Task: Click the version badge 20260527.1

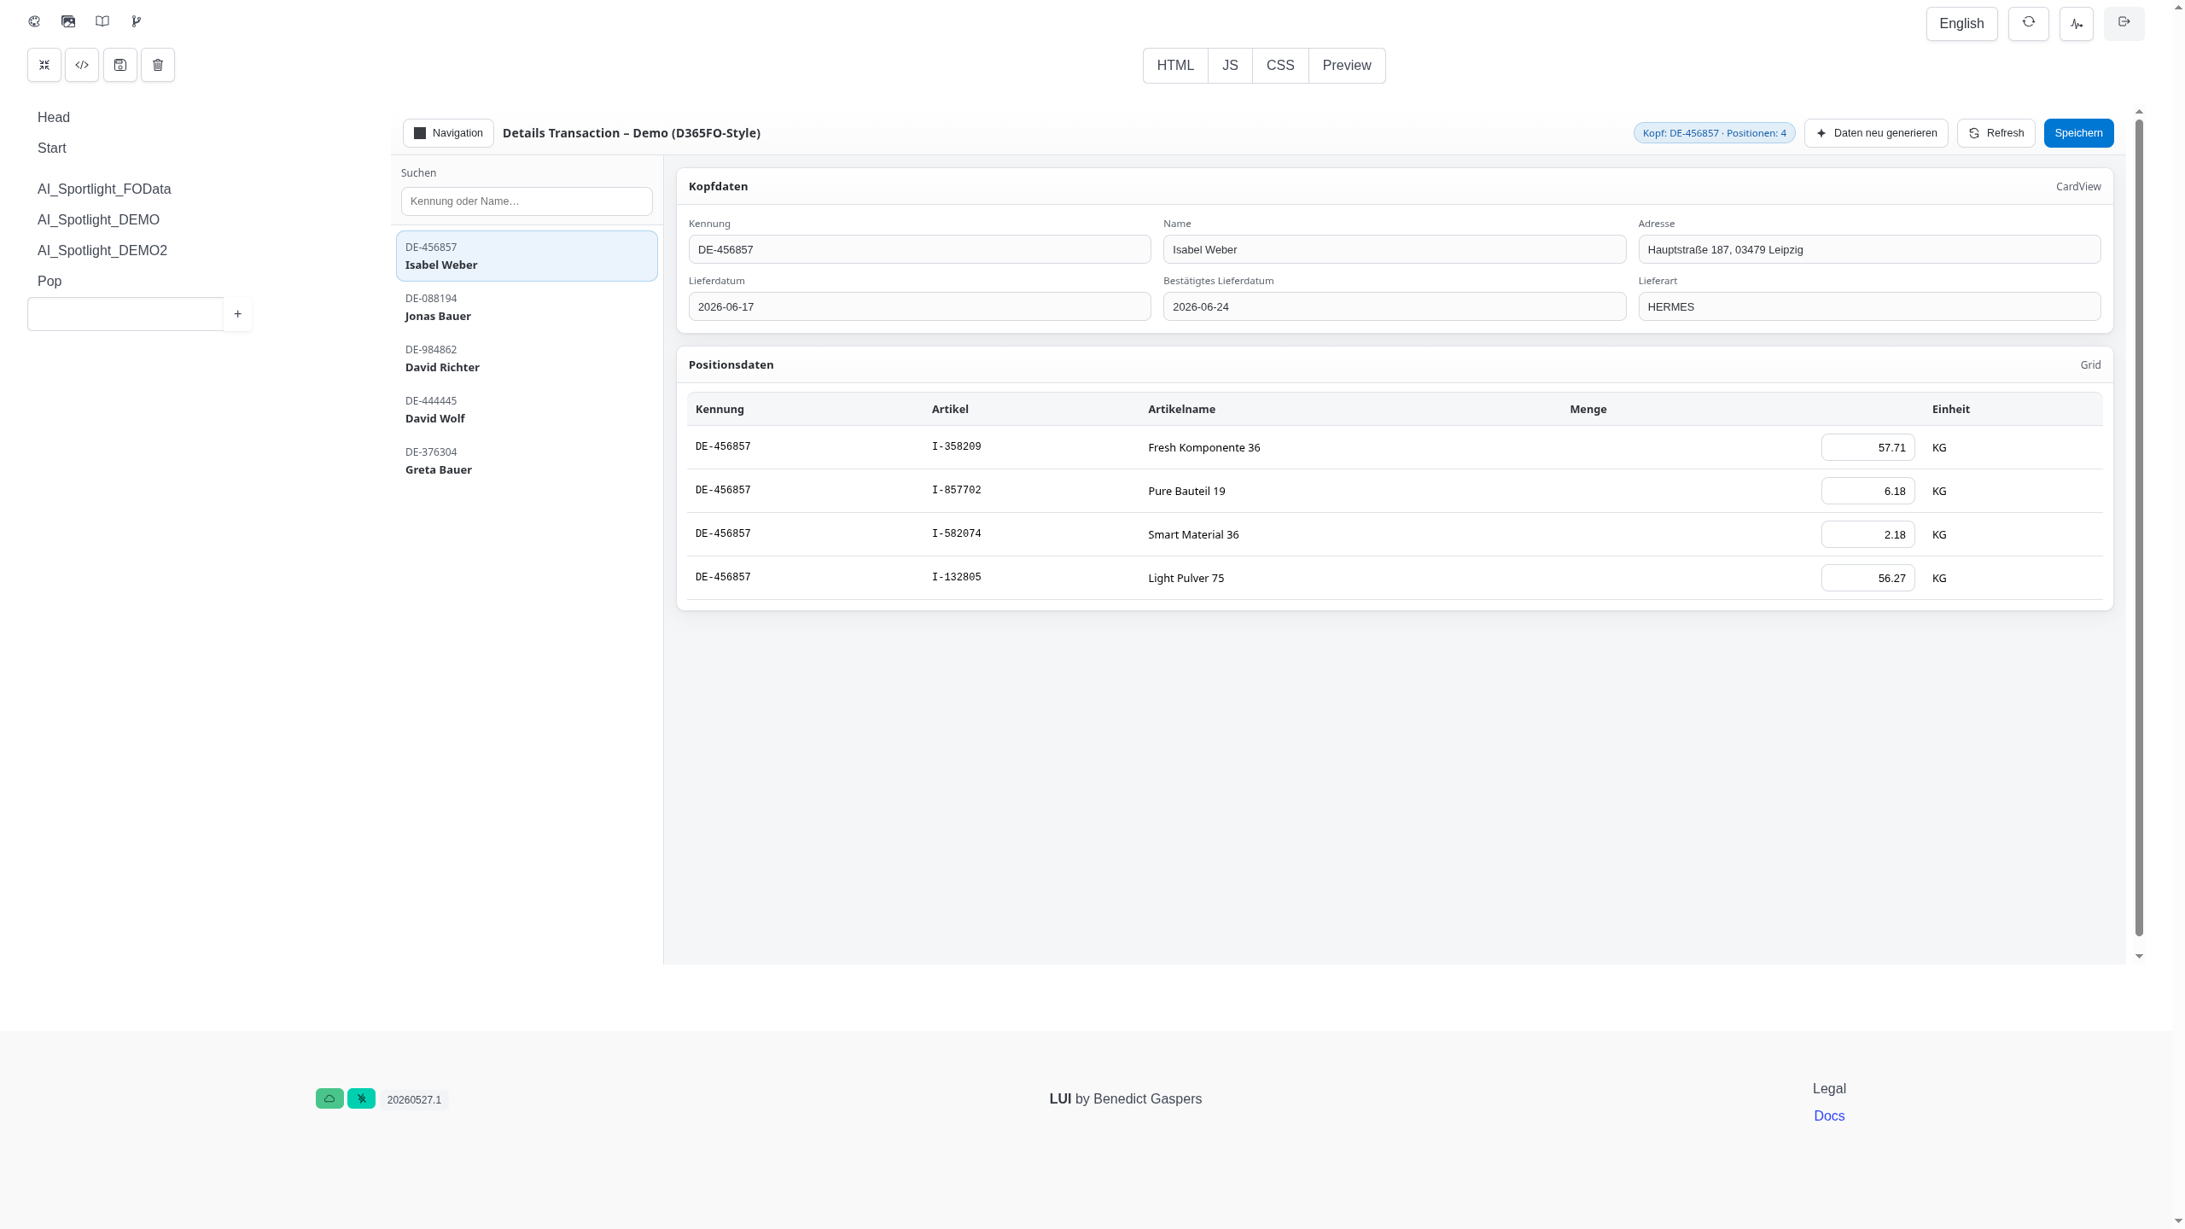Action: coord(414,1099)
